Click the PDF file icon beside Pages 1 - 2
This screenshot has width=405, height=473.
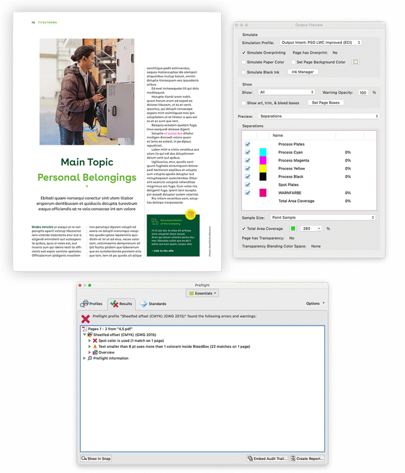click(x=84, y=328)
